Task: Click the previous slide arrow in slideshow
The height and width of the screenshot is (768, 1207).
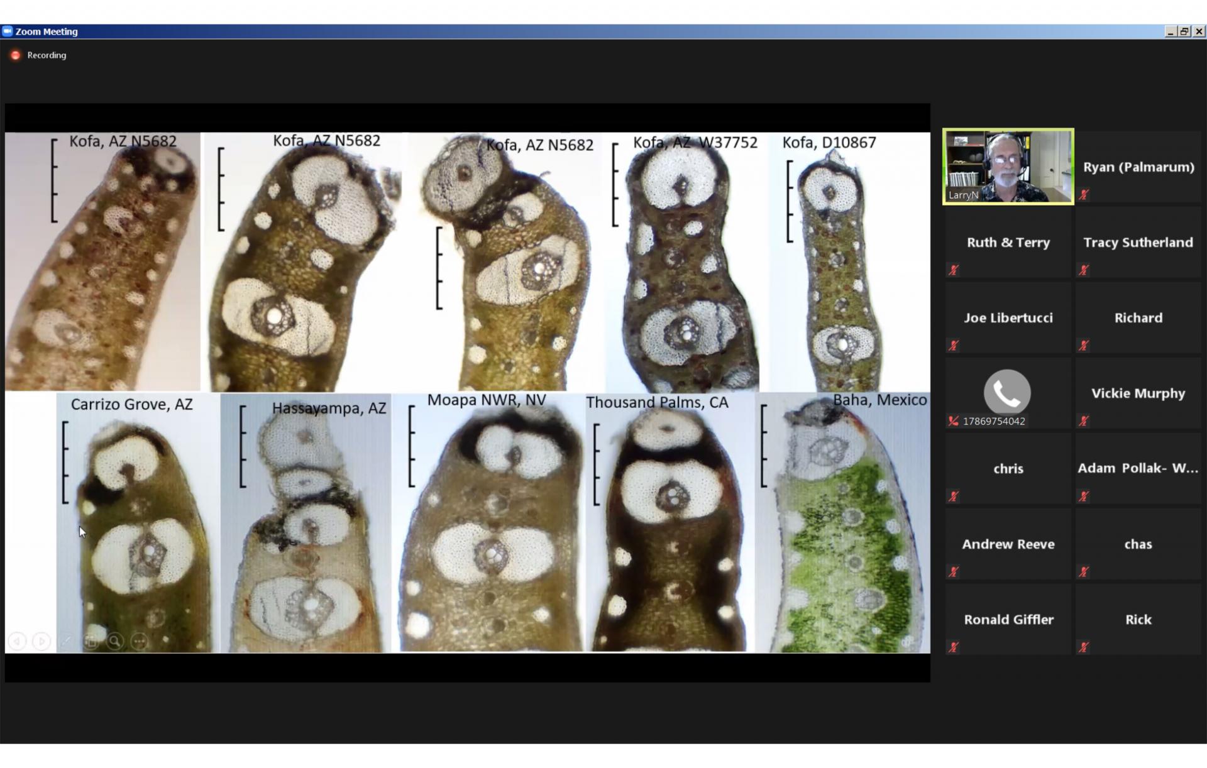Action: (x=17, y=641)
